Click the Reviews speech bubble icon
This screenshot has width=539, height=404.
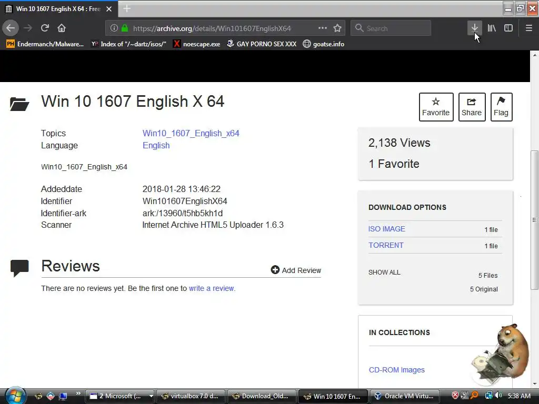pyautogui.click(x=19, y=268)
